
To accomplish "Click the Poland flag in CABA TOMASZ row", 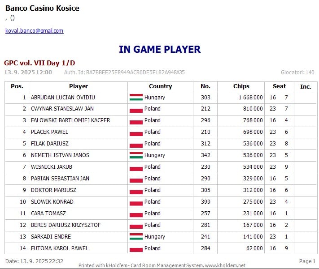I will click(136, 213).
